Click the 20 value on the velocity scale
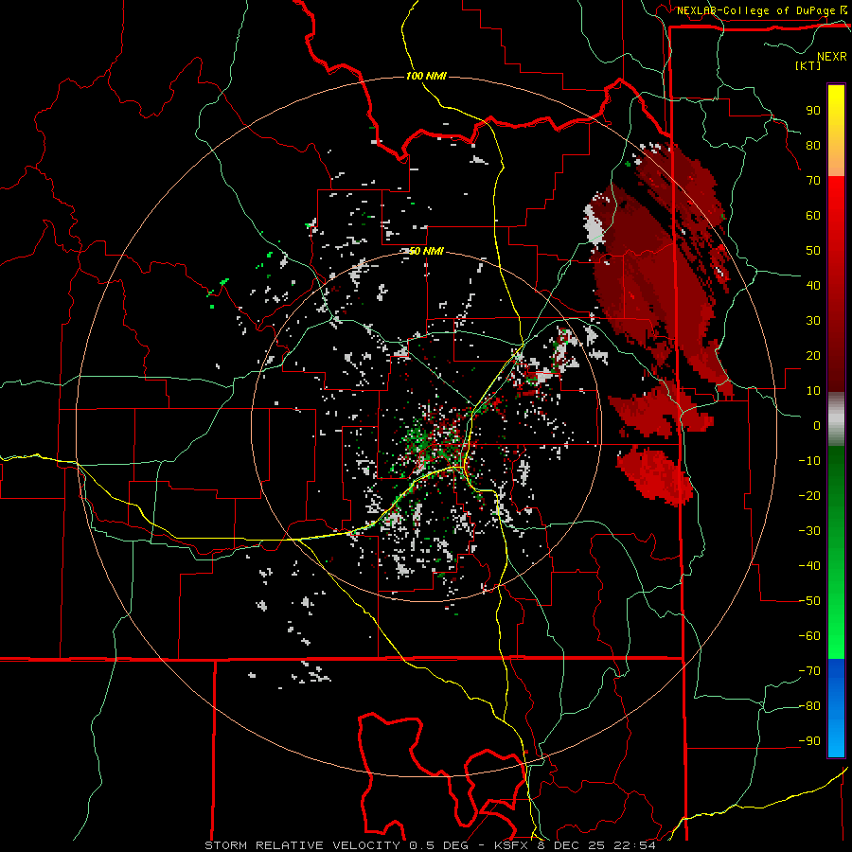The height and width of the screenshot is (852, 852). (x=813, y=355)
